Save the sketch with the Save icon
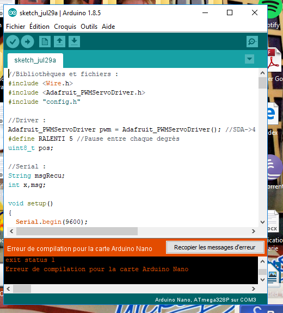 75,41
